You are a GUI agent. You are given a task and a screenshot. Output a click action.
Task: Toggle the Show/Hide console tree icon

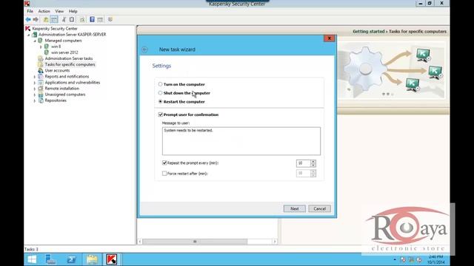[54, 20]
